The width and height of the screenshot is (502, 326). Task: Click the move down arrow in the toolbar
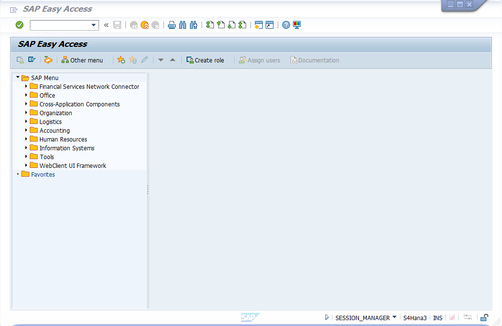click(x=161, y=60)
